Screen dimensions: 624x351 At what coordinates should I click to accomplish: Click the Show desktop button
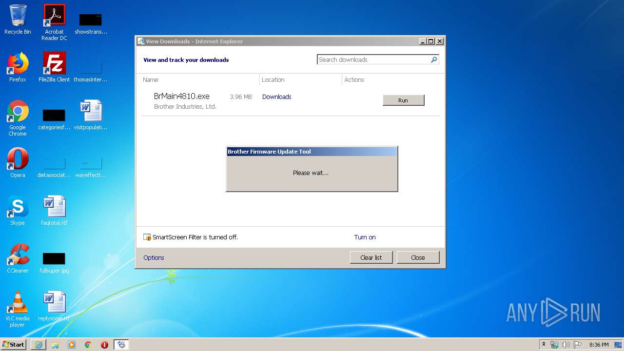click(x=619, y=345)
